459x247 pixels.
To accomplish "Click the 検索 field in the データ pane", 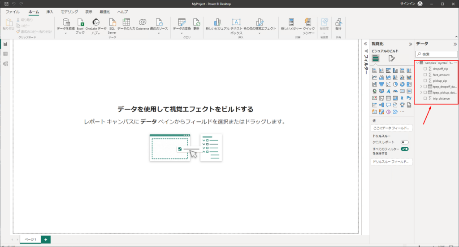I will pos(437,54).
